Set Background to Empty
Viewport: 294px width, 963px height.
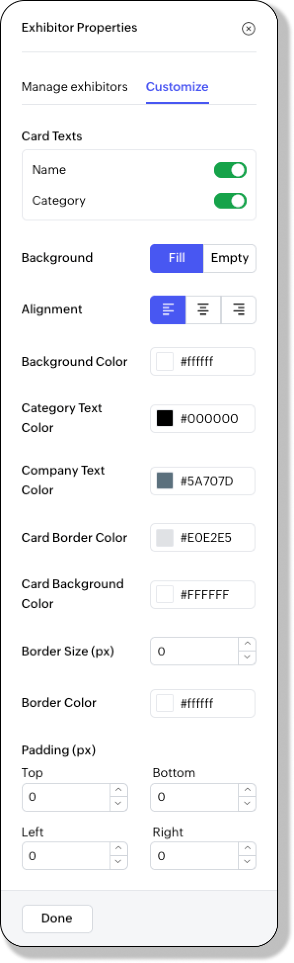(x=230, y=258)
